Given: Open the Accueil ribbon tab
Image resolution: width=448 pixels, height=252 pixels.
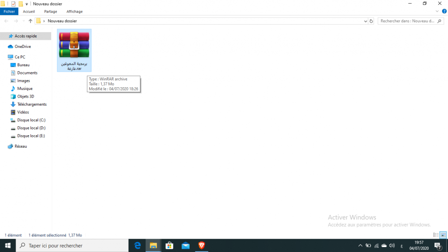Looking at the screenshot, I should pyautogui.click(x=29, y=12).
